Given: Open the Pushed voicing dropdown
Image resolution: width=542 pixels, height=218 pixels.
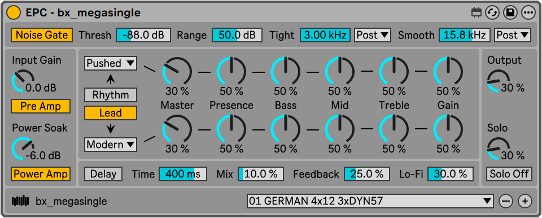Looking at the screenshot, I should pos(111,63).
